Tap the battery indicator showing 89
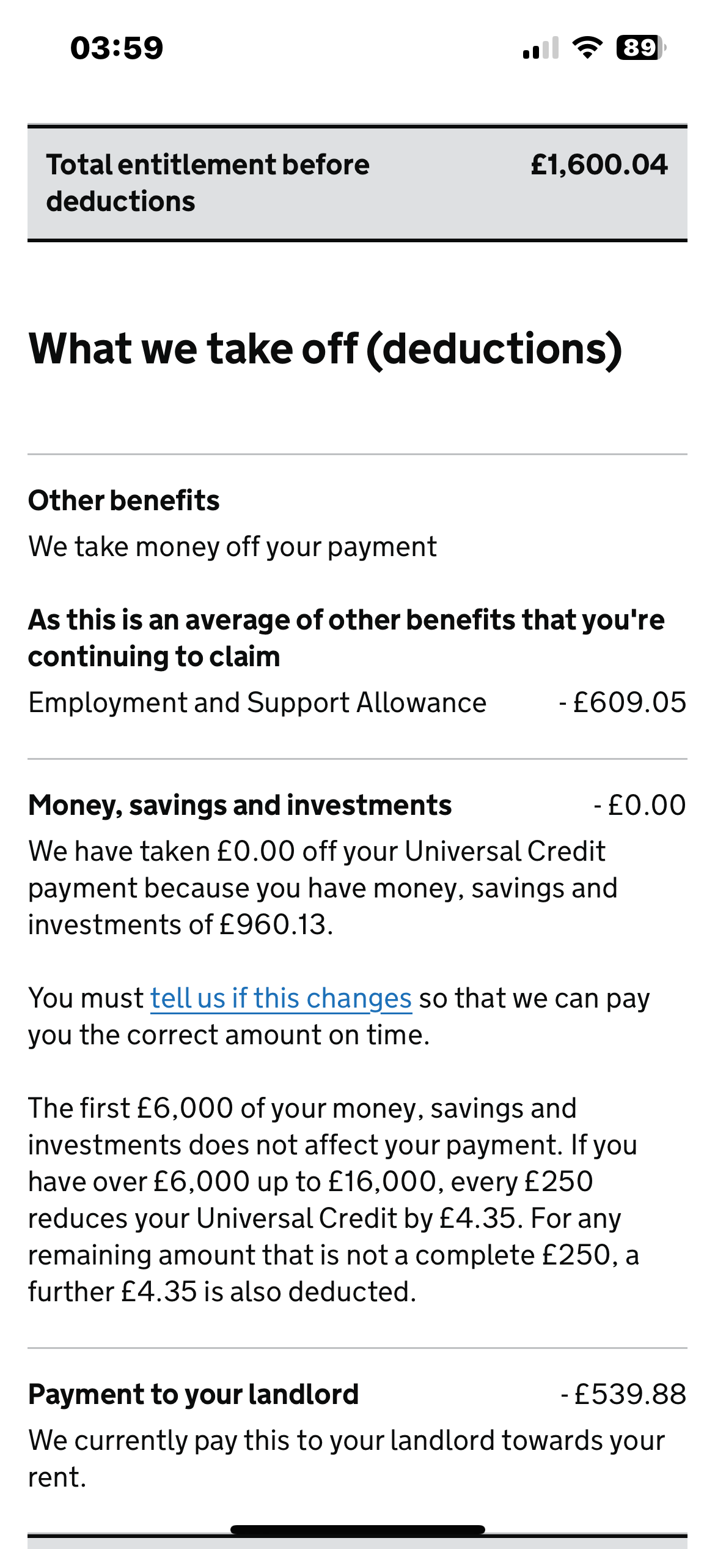This screenshot has width=715, height=1549. [x=641, y=48]
